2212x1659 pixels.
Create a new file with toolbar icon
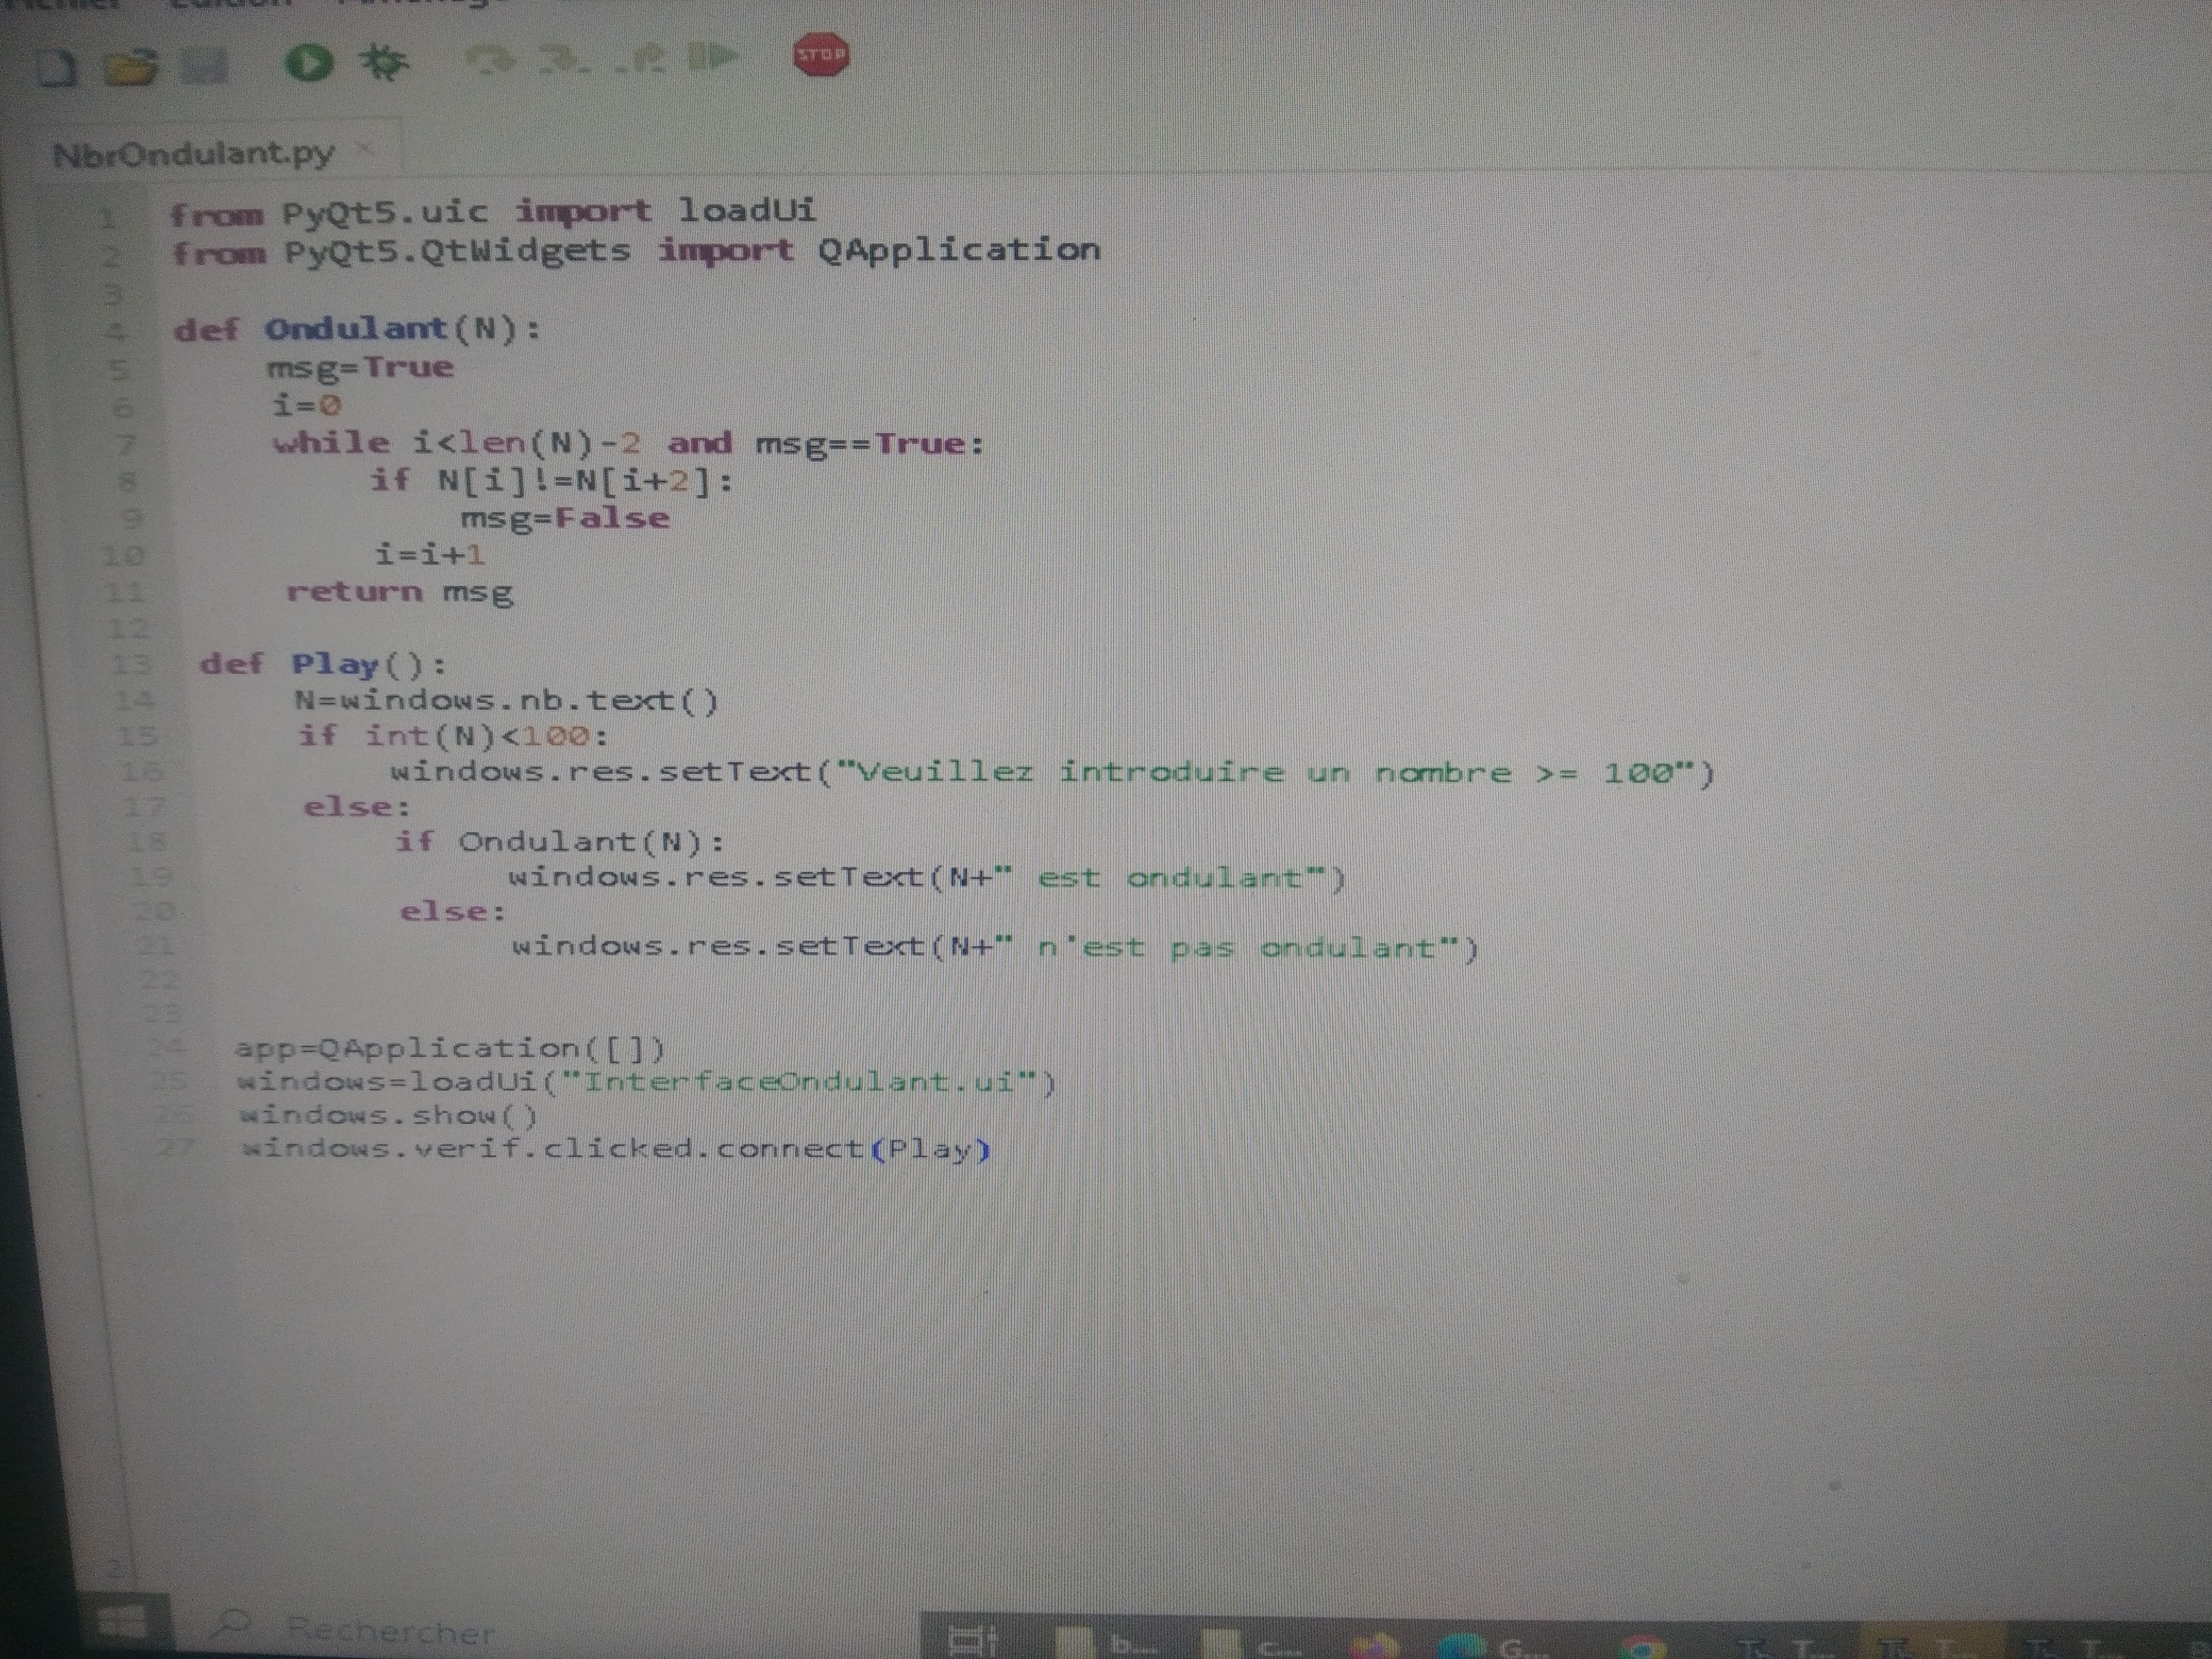click(x=57, y=69)
